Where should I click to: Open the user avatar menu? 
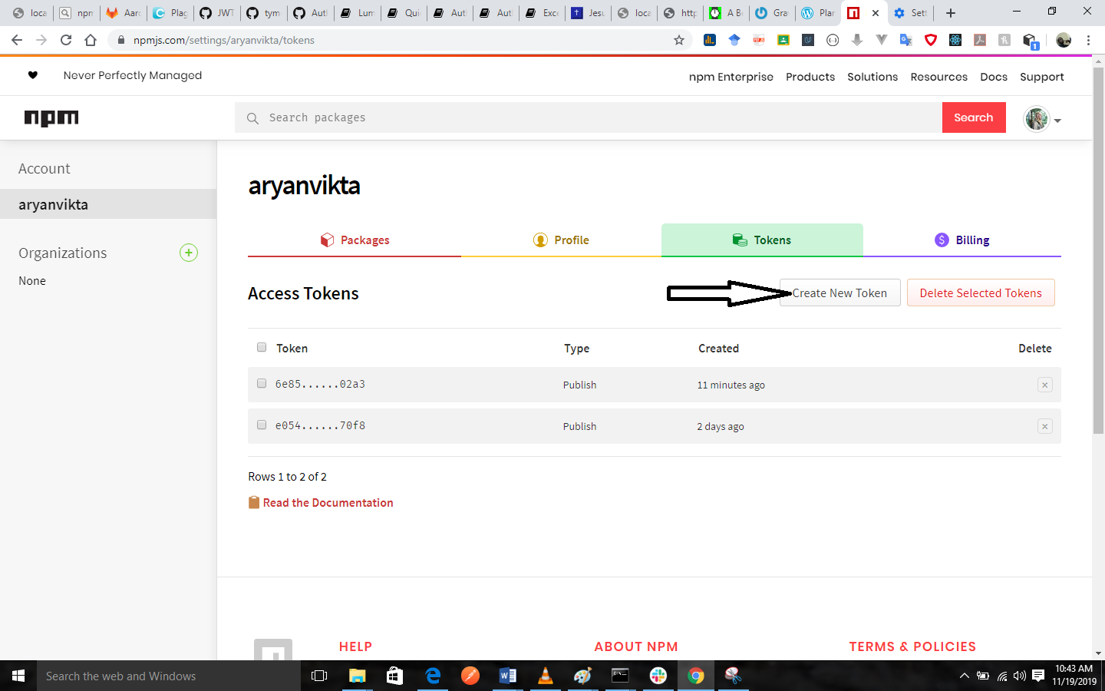pos(1042,119)
